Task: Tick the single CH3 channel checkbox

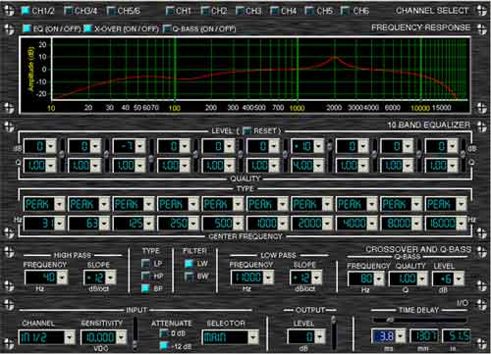Action: pos(240,11)
